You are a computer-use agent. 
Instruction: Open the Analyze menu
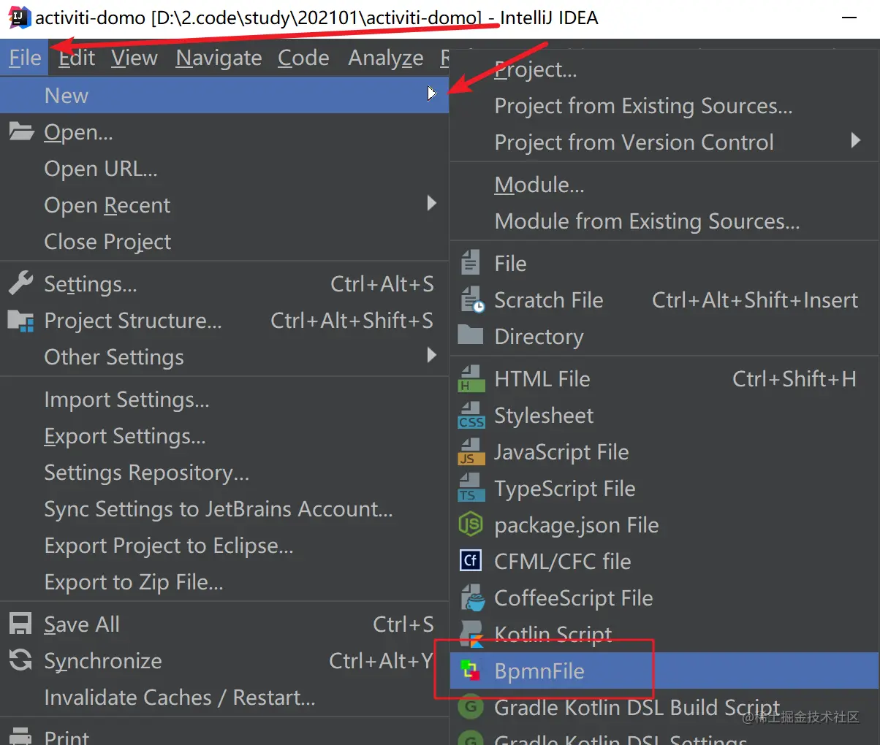coord(386,58)
